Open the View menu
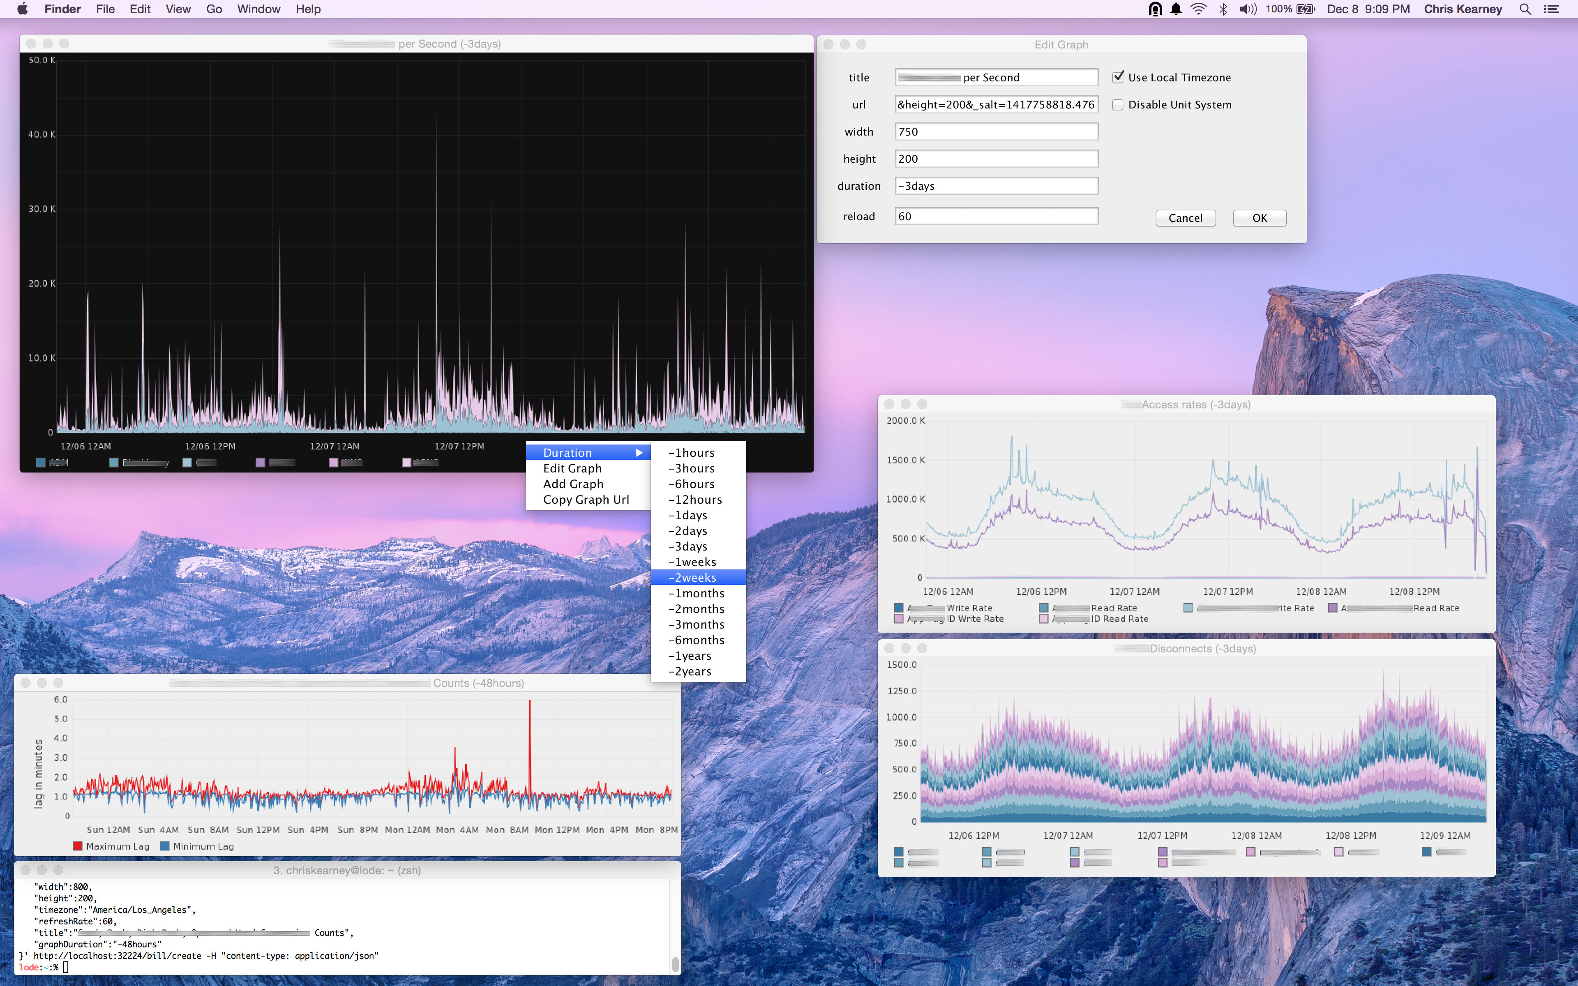This screenshot has width=1578, height=986. coord(178,9)
